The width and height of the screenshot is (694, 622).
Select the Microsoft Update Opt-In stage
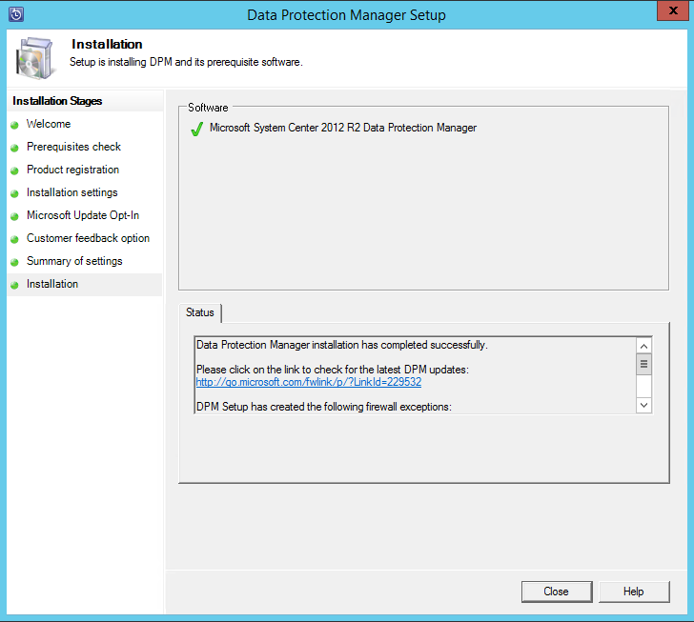[83, 215]
